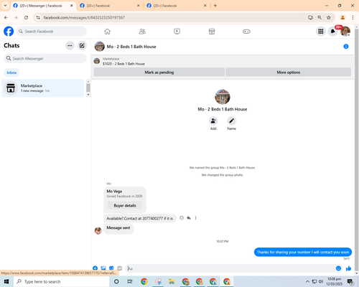The height and width of the screenshot is (287, 359).
Task: Click the chat header title Mo - 2 Beds 1 Bath House
Action: point(131,47)
